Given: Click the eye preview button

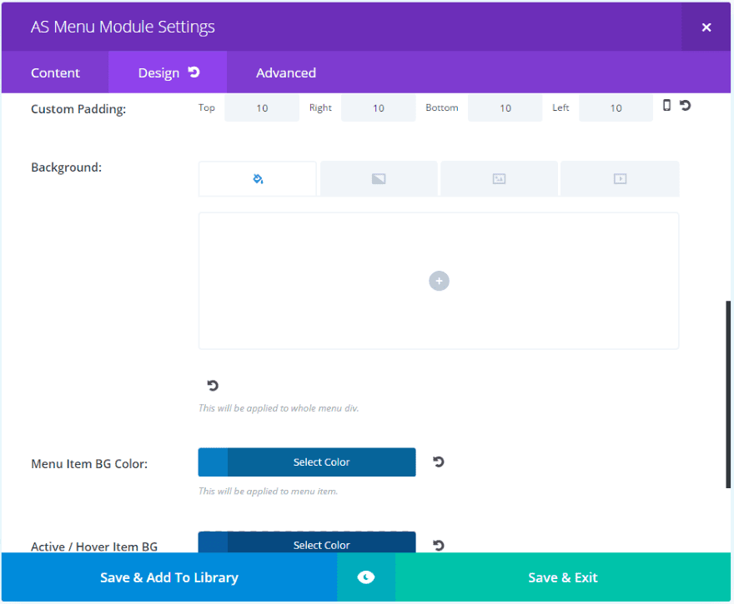Looking at the screenshot, I should pyautogui.click(x=366, y=577).
